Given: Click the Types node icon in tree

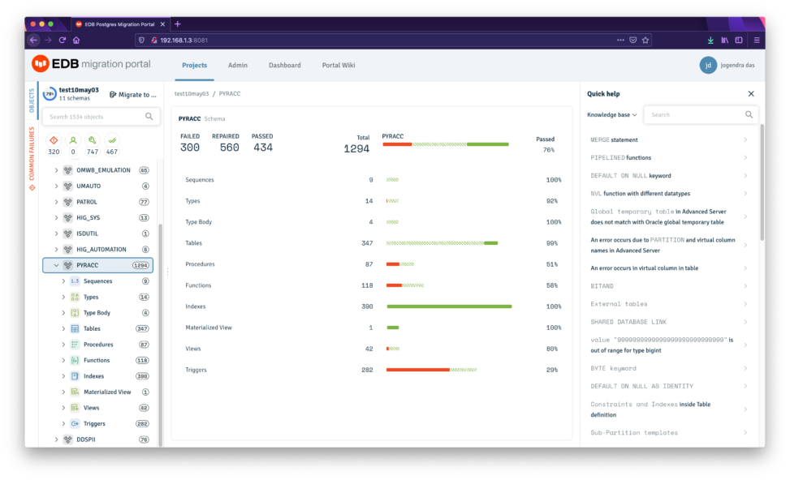Looking at the screenshot, I should [x=75, y=297].
